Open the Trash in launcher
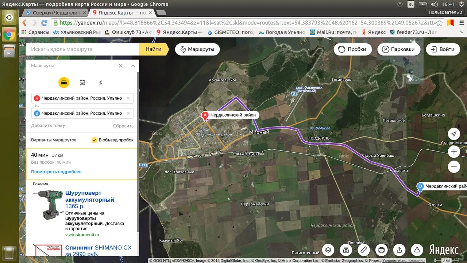Viewport: 467px width, 263px height. [x=9, y=254]
